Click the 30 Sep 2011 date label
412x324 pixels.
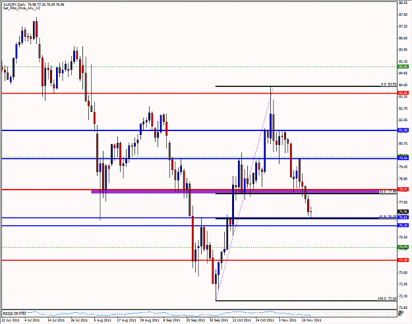click(219, 320)
